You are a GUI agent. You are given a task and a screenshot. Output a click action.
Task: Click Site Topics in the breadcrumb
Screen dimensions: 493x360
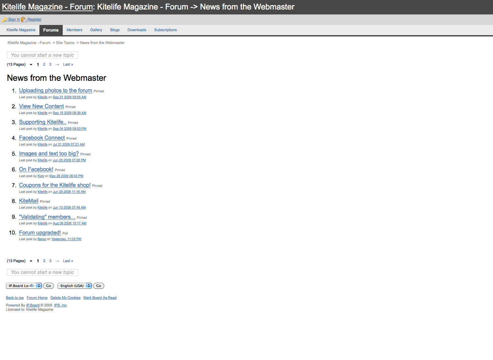click(65, 43)
